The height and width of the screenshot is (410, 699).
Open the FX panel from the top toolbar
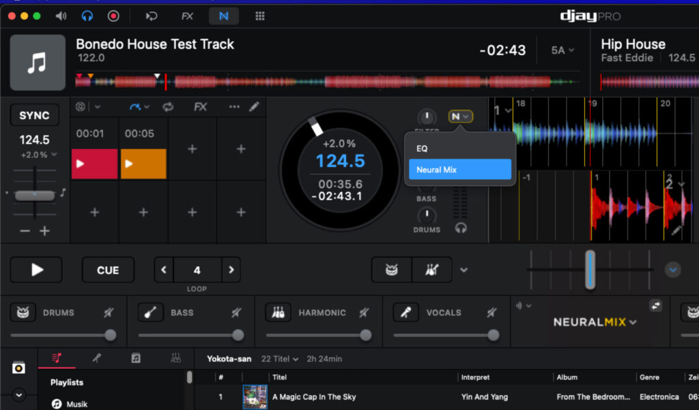tap(188, 16)
